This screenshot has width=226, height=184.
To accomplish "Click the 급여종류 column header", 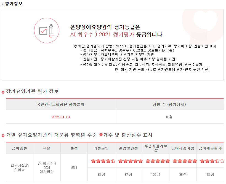I will point(20,148).
